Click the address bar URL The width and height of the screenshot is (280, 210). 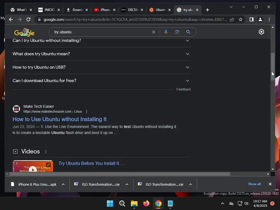pyautogui.click(x=135, y=19)
